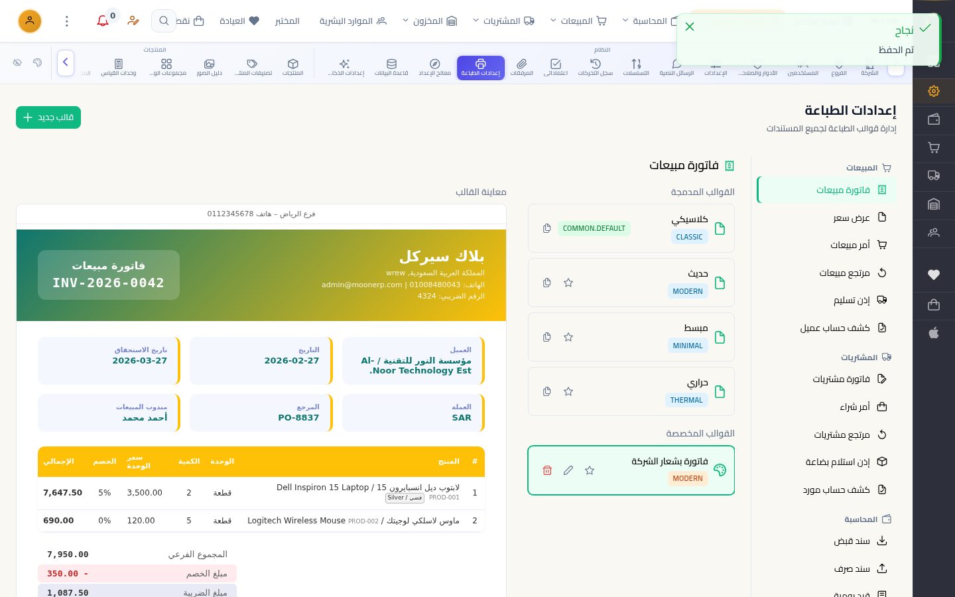Screen dimensions: 955x597
Task: Delete the custom company logo invoice template
Action: (547, 470)
